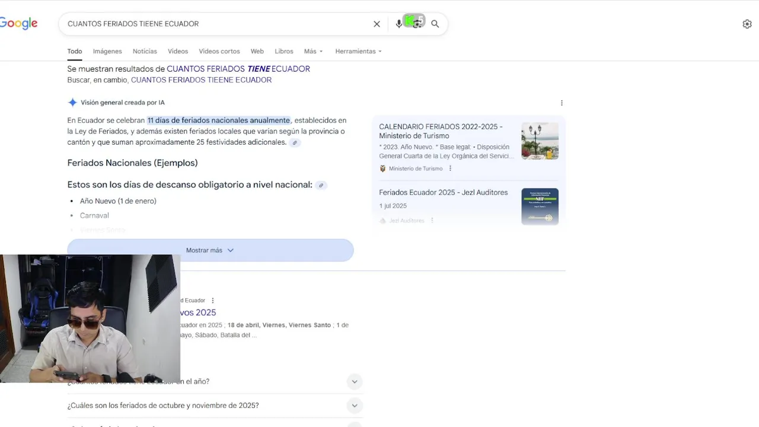The width and height of the screenshot is (759, 427).
Task: Click the magnifying glass search button
Action: coord(435,24)
